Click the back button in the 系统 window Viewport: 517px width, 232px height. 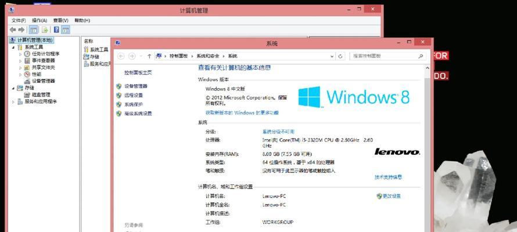121,56
